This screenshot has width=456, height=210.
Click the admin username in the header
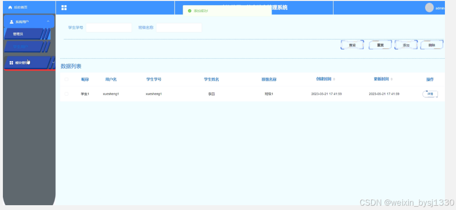440,8
